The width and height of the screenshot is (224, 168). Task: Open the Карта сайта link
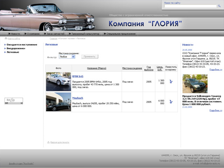(x=14, y=38)
